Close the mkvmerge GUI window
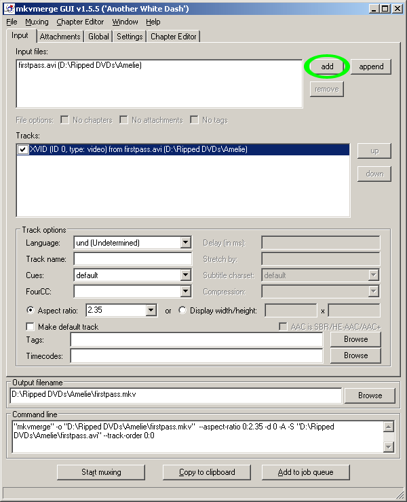Viewport: 407px width, 502px height. (x=397, y=9)
